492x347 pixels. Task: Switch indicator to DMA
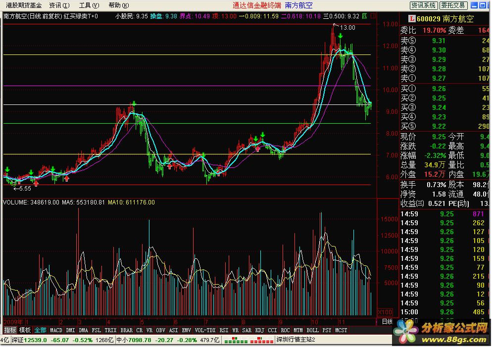pos(84,330)
